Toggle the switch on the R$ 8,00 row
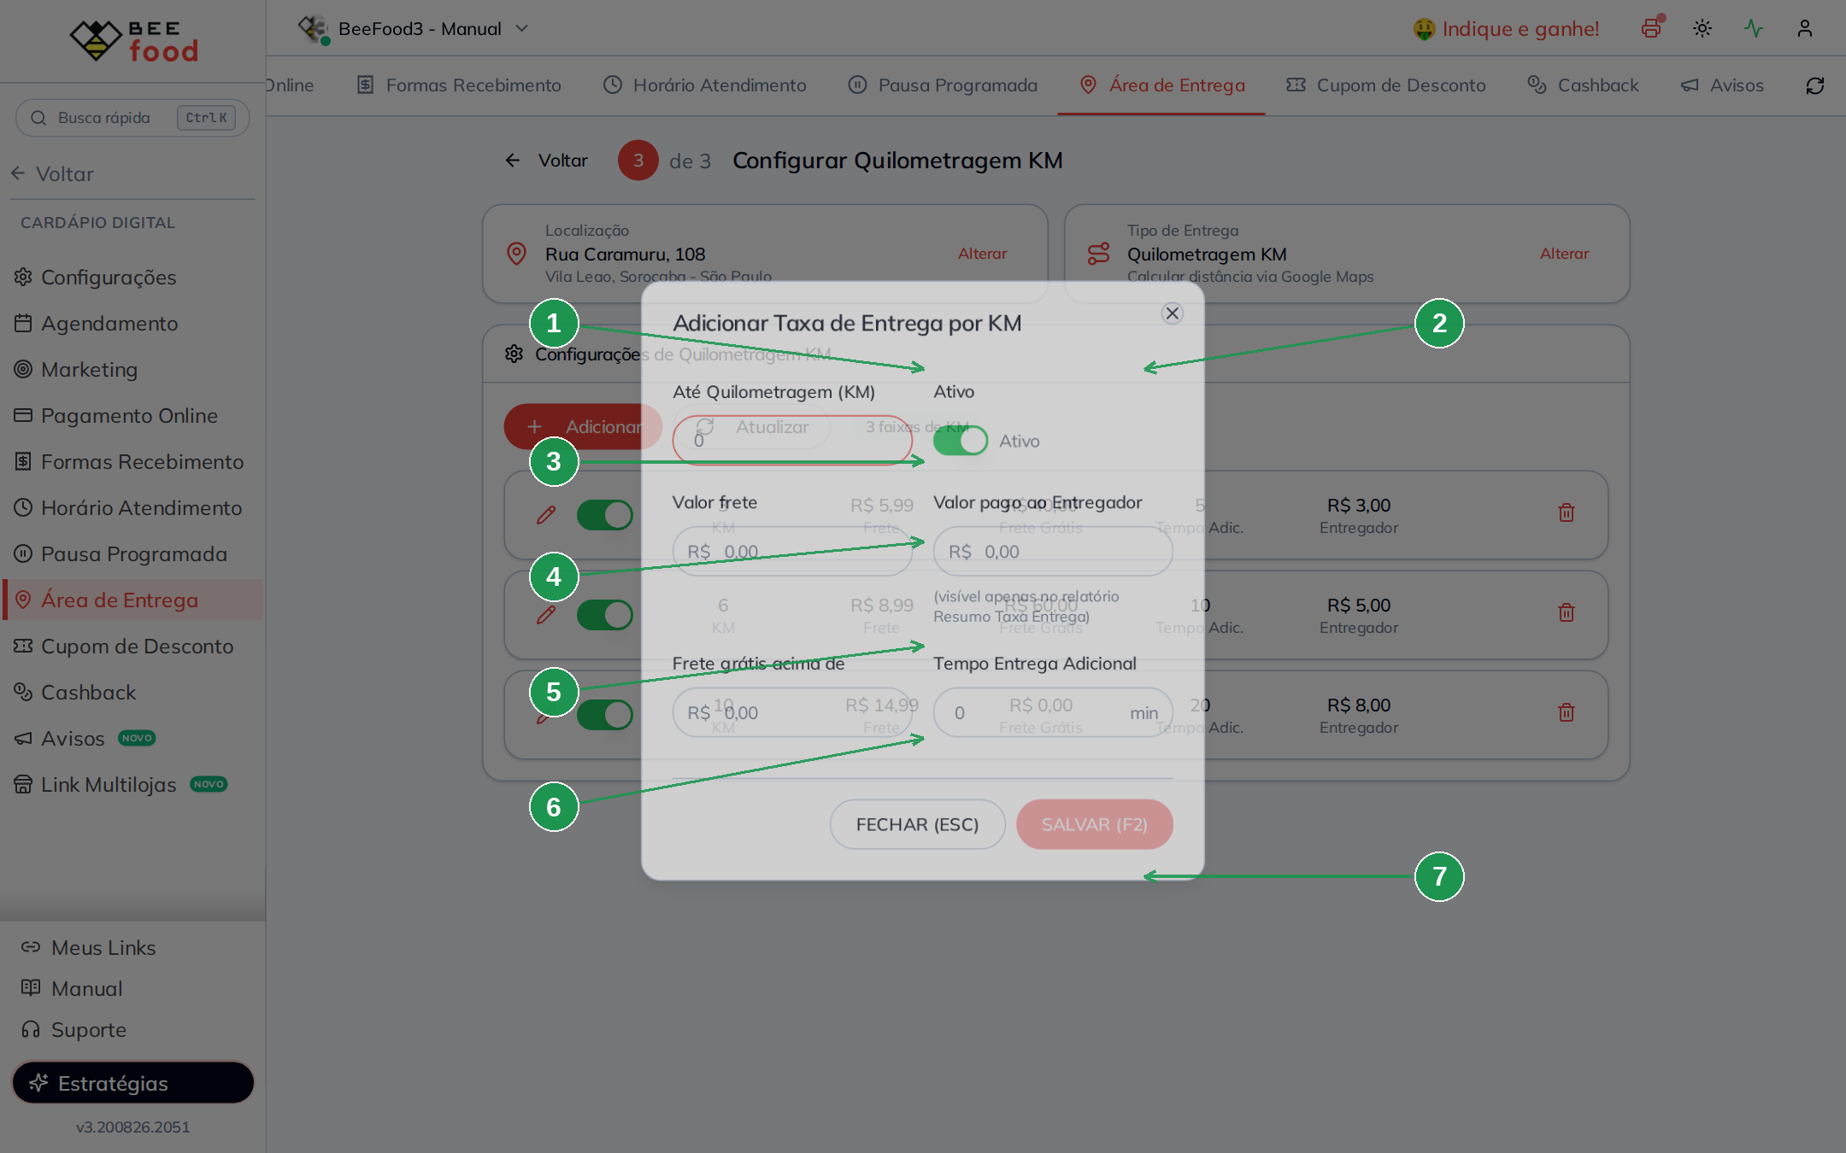The width and height of the screenshot is (1846, 1153). pos(605,715)
